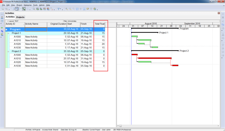Open the Filter funnel tool
This screenshot has height=131, width=225.
[58, 9]
